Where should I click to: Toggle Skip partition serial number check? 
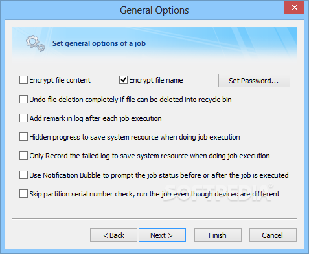point(23,194)
